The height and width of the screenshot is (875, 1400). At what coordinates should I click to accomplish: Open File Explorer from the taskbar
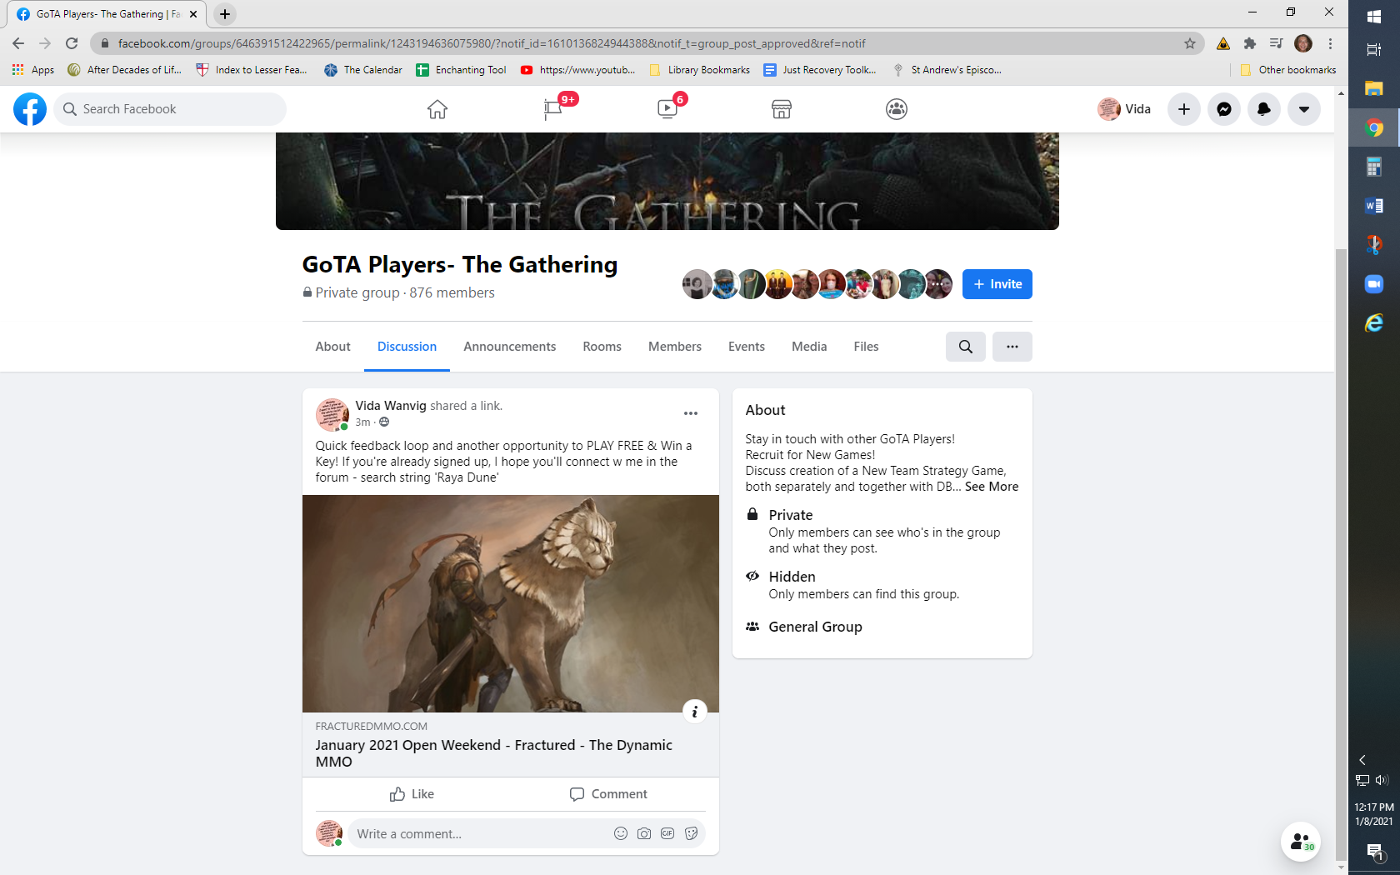[x=1374, y=88]
